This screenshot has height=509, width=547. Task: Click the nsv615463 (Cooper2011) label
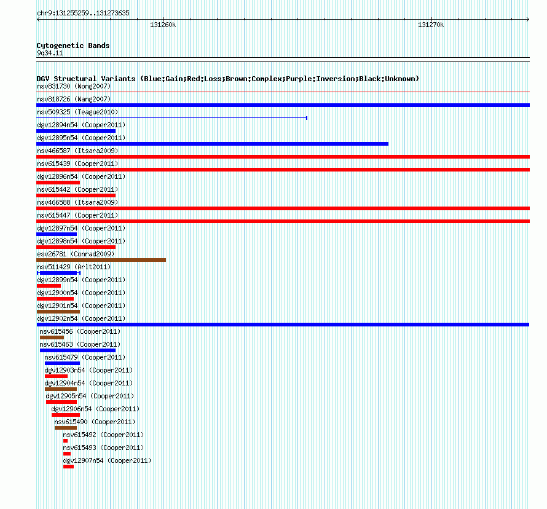[80, 344]
